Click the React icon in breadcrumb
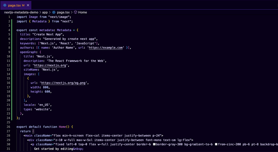This screenshot has height=152, width=278. (54, 12)
